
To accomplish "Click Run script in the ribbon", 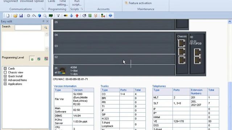I will 77,3.
